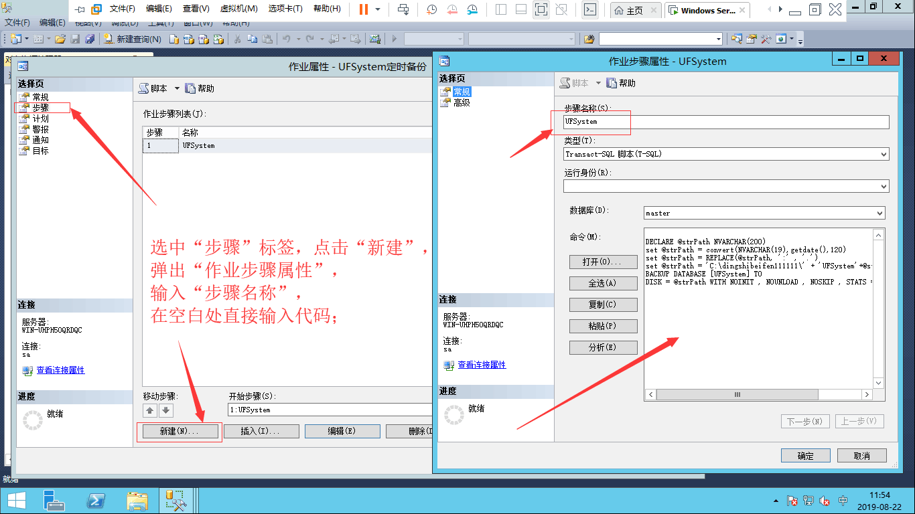
Task: Open the VMware 虚拟机(M) menu
Action: coord(238,9)
